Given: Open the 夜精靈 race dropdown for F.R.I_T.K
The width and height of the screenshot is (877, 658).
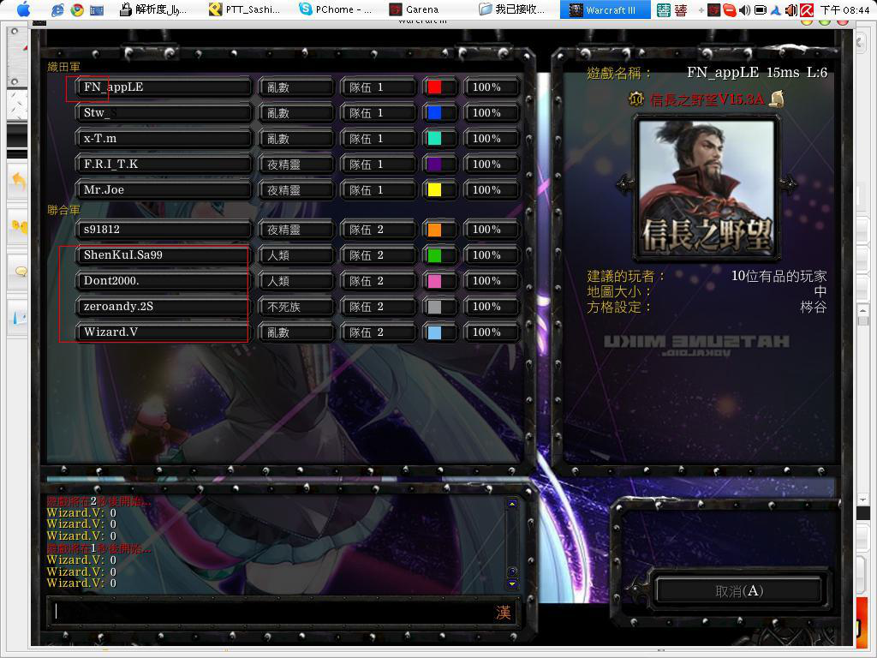Looking at the screenshot, I should point(295,164).
